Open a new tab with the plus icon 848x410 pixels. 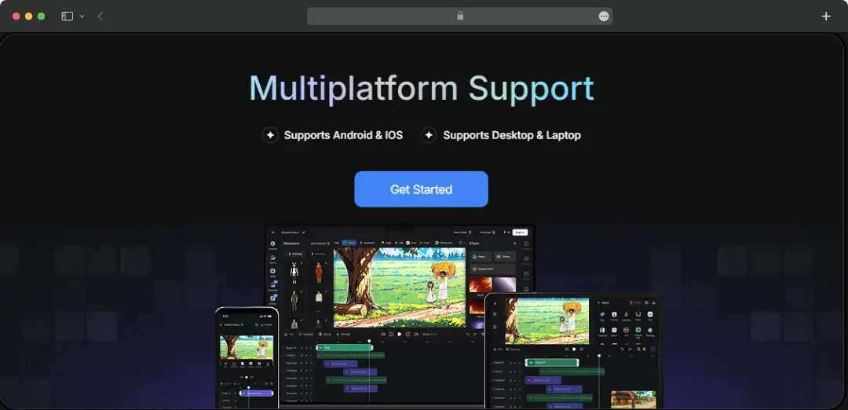click(x=826, y=16)
